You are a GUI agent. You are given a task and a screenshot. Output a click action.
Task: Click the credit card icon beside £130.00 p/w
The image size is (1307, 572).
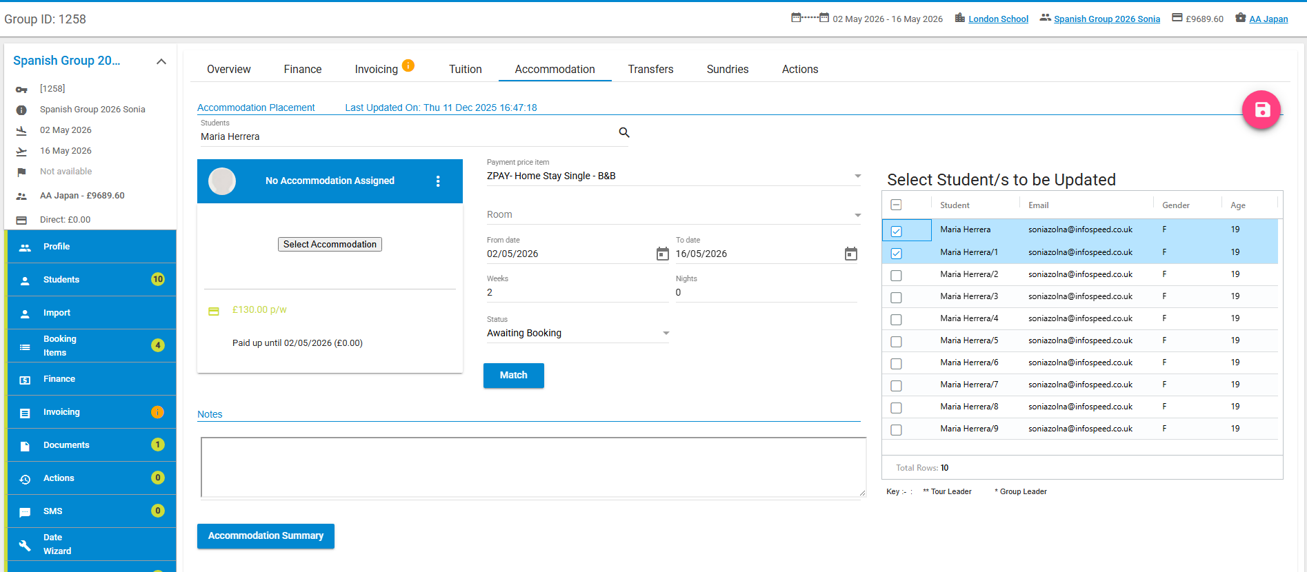coord(214,311)
